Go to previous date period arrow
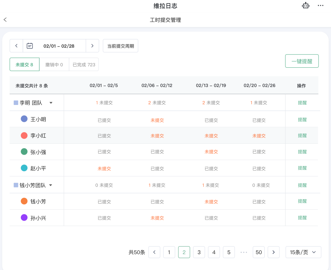 pos(16,46)
